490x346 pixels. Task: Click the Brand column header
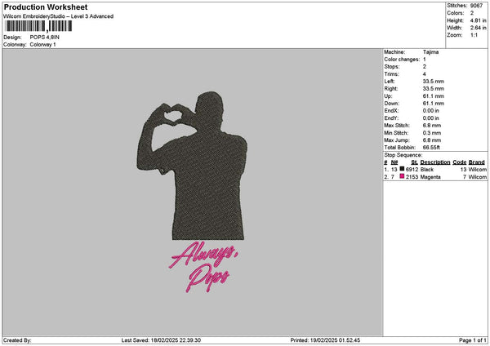tap(476, 162)
